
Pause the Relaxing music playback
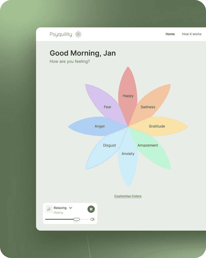(x=91, y=209)
